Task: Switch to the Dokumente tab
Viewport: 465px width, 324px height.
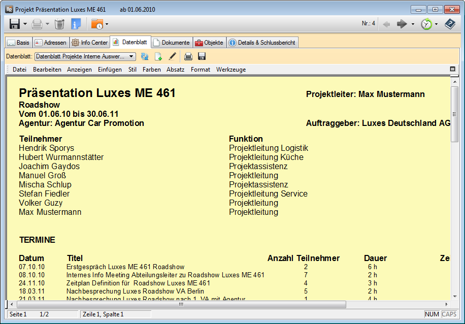Action: pyautogui.click(x=171, y=42)
